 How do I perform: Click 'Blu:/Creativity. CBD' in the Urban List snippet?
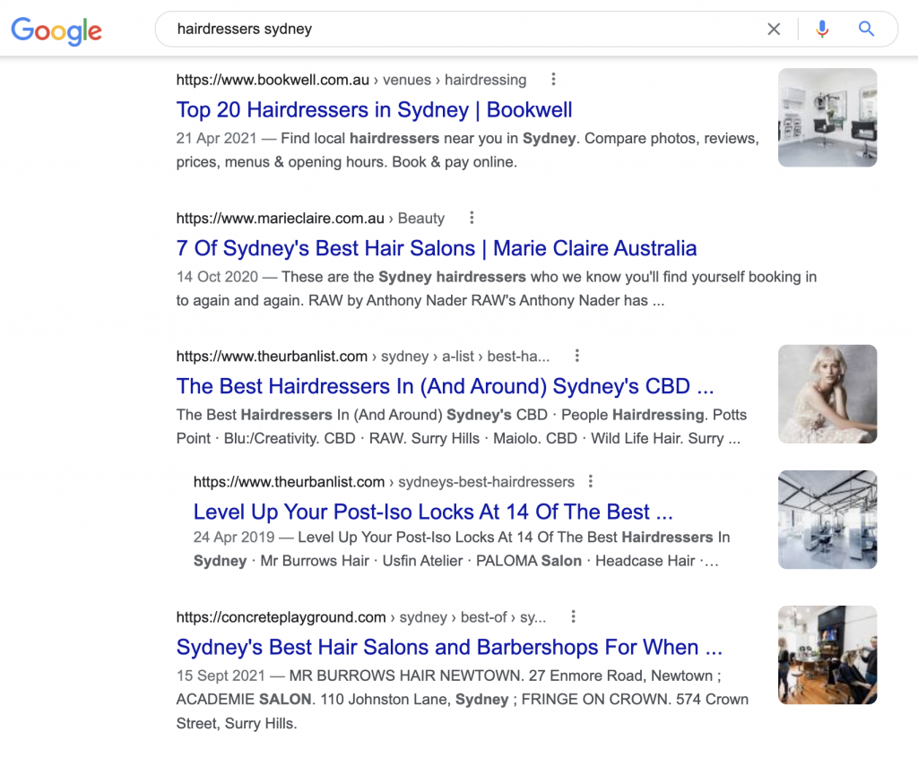click(290, 439)
